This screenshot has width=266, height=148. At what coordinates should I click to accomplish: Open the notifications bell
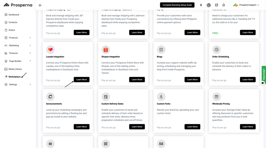coord(223,5)
